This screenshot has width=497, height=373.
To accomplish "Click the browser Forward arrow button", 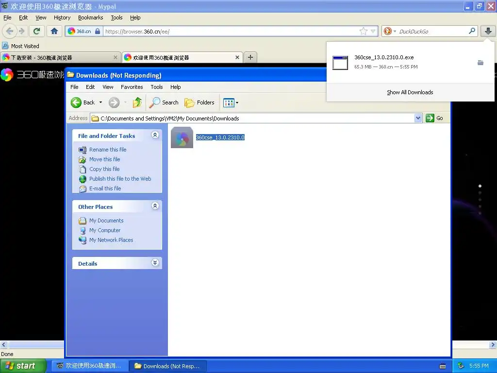I will point(21,31).
